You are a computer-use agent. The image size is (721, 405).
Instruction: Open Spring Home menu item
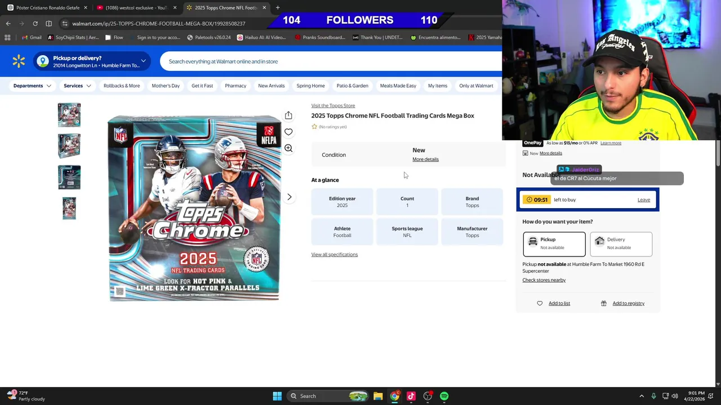coord(310,85)
